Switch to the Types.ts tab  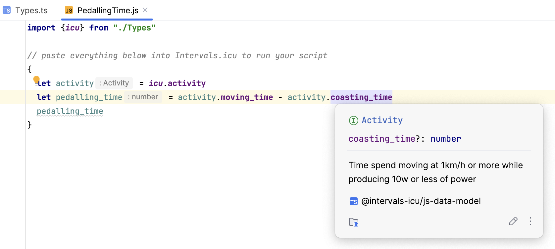click(x=31, y=11)
